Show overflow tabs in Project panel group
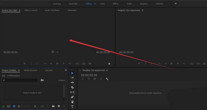This screenshot has width=207, height=110. click(x=66, y=70)
